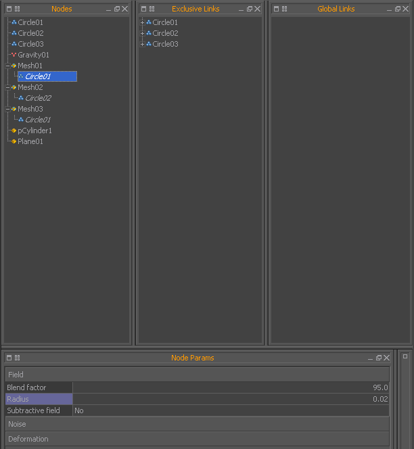Edit the Radius value 0.02
Screen dimensions: 414x449
pos(231,399)
